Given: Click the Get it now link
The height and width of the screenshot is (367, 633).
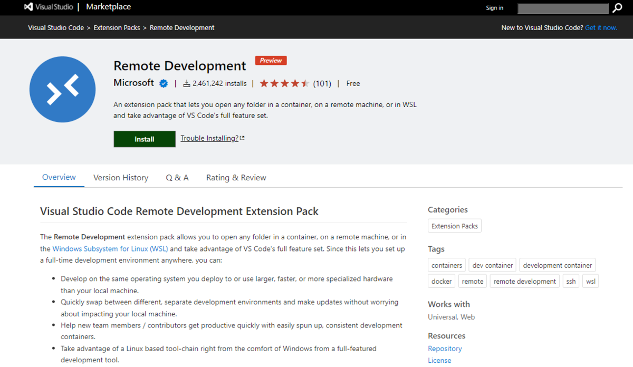Looking at the screenshot, I should pos(601,27).
